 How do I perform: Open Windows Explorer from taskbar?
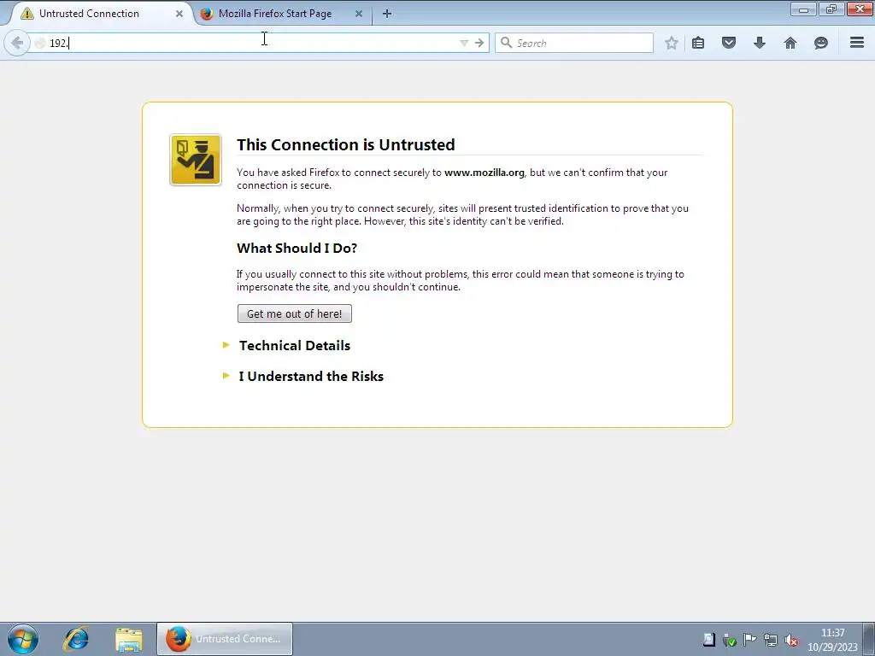click(x=129, y=639)
